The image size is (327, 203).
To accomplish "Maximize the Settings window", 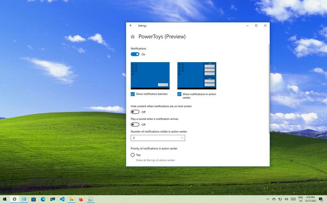I will [x=256, y=26].
